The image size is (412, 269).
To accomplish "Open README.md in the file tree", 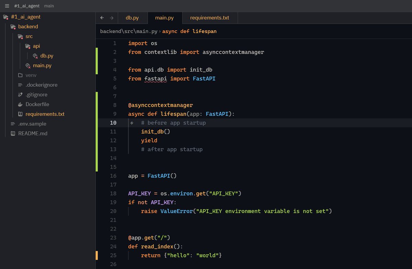I will (33, 133).
